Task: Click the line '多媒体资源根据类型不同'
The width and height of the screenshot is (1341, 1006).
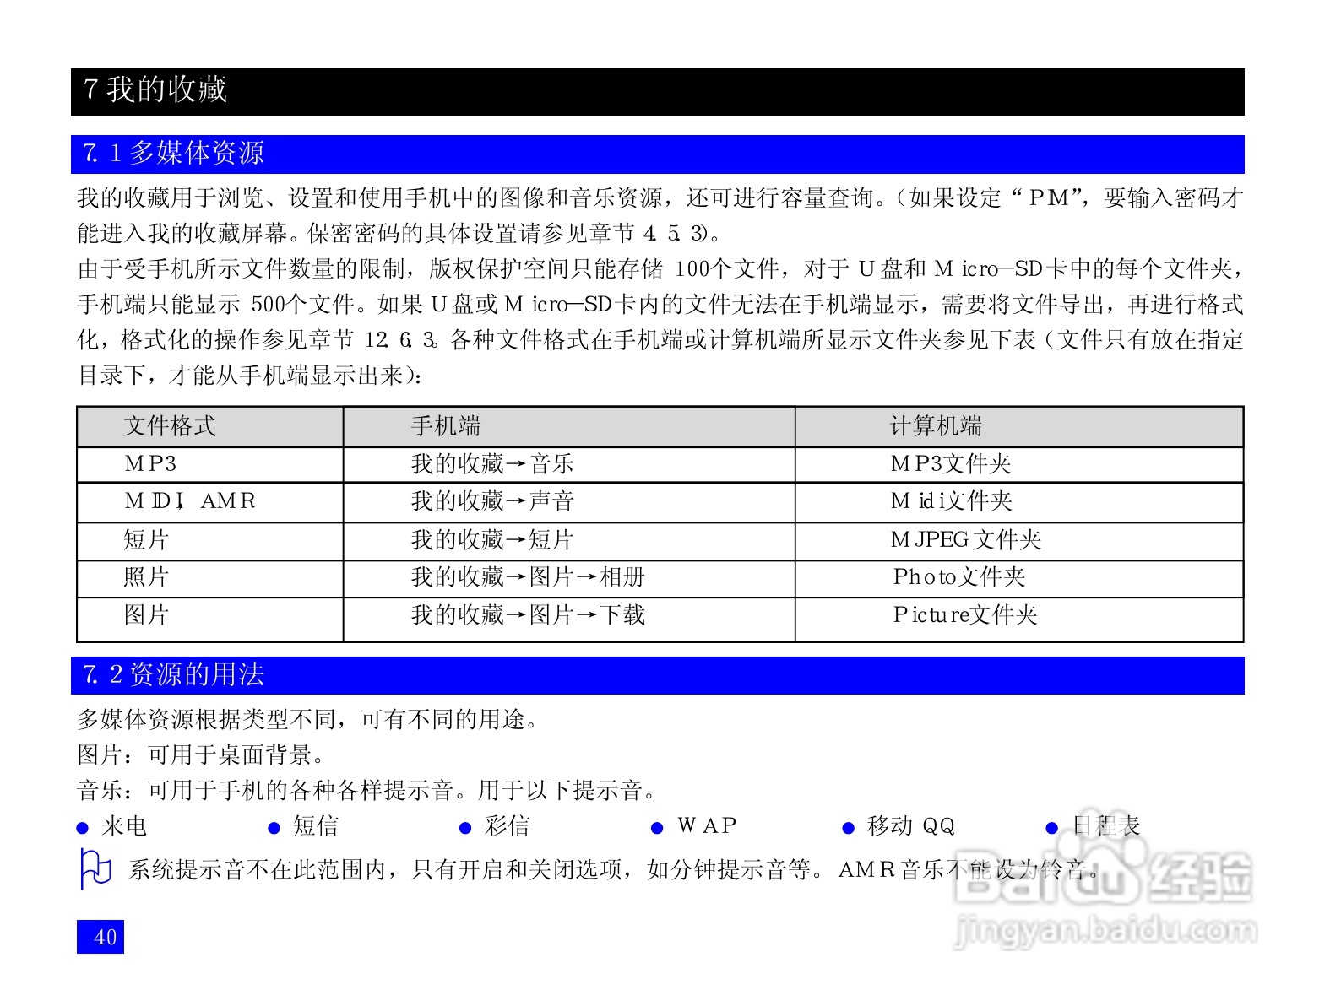Action: 308,719
